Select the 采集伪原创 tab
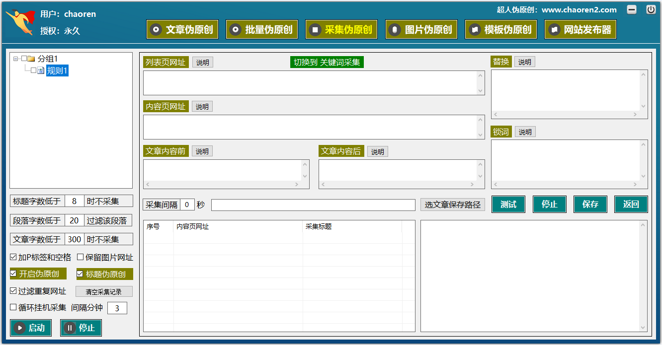The height and width of the screenshot is (345, 662). click(341, 29)
